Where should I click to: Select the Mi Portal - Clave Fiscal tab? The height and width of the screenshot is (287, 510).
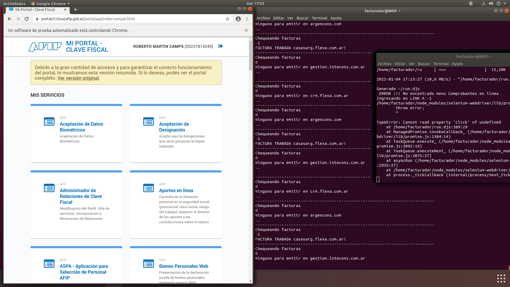pyautogui.click(x=37, y=10)
